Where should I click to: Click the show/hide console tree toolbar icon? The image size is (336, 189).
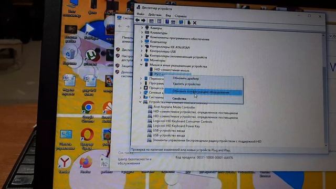coord(151,21)
